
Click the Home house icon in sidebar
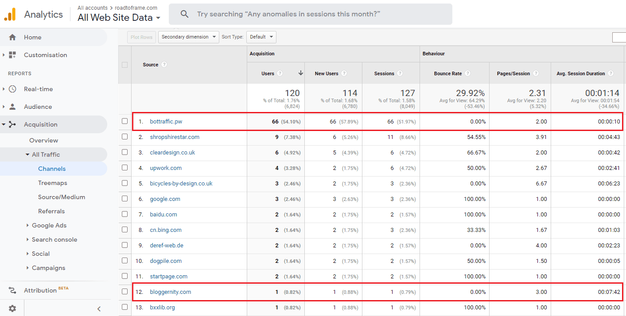click(x=12, y=37)
